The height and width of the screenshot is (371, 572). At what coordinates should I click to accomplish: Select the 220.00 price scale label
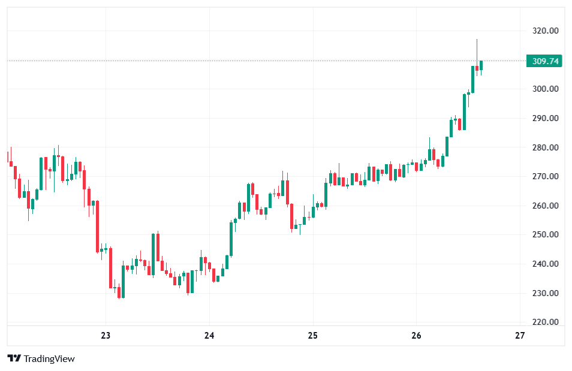point(545,322)
